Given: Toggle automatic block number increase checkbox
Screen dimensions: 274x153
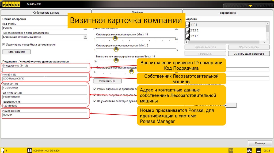Looking at the screenshot, I should (4, 45).
